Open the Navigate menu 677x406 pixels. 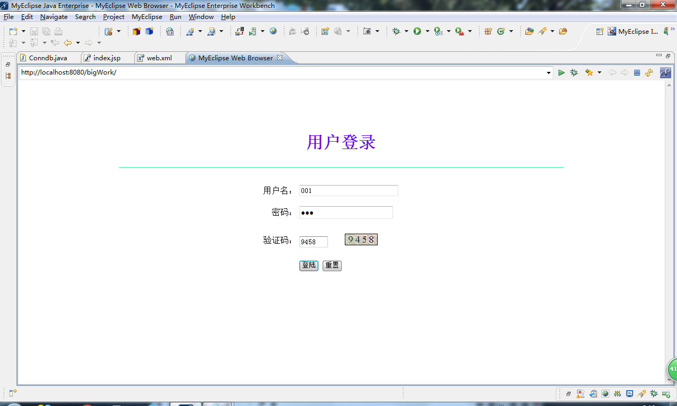[54, 17]
